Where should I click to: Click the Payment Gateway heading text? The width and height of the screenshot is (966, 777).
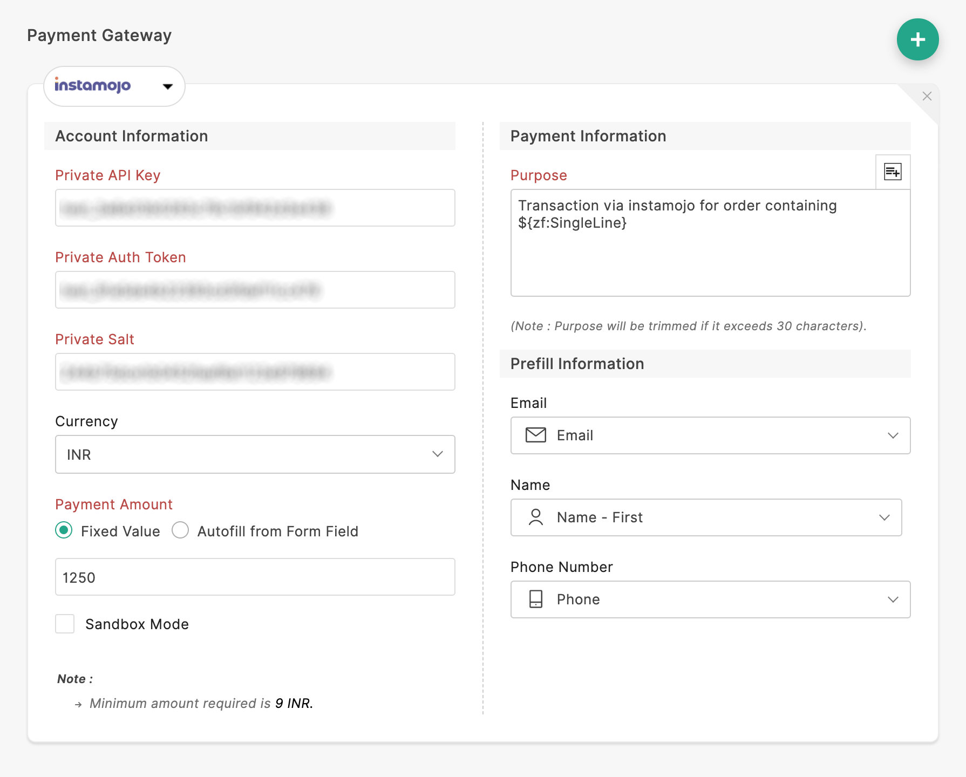(99, 35)
